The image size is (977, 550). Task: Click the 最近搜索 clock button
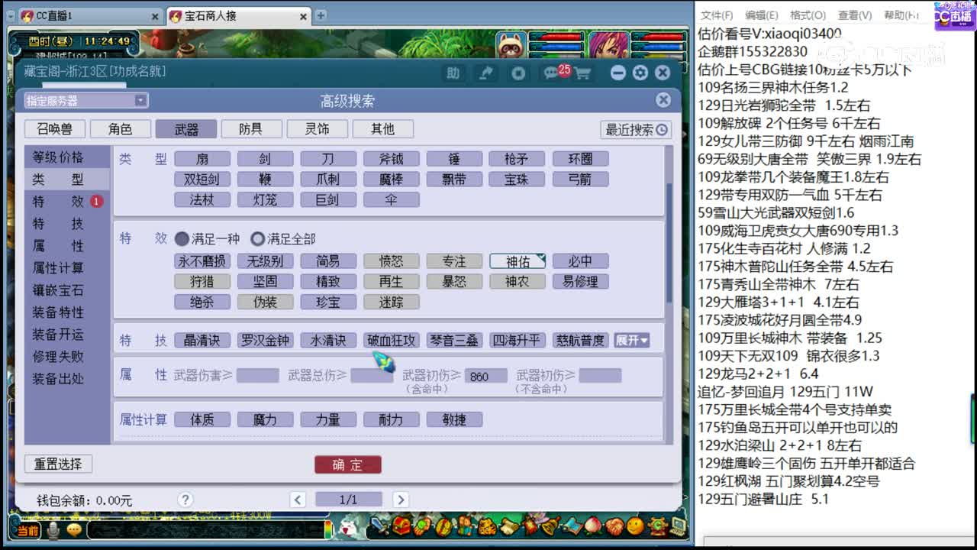(634, 130)
